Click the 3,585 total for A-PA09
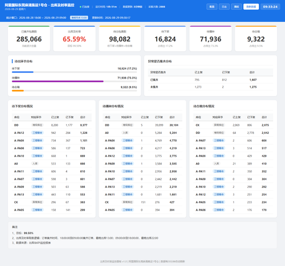The image size is (285, 266). pos(173,163)
